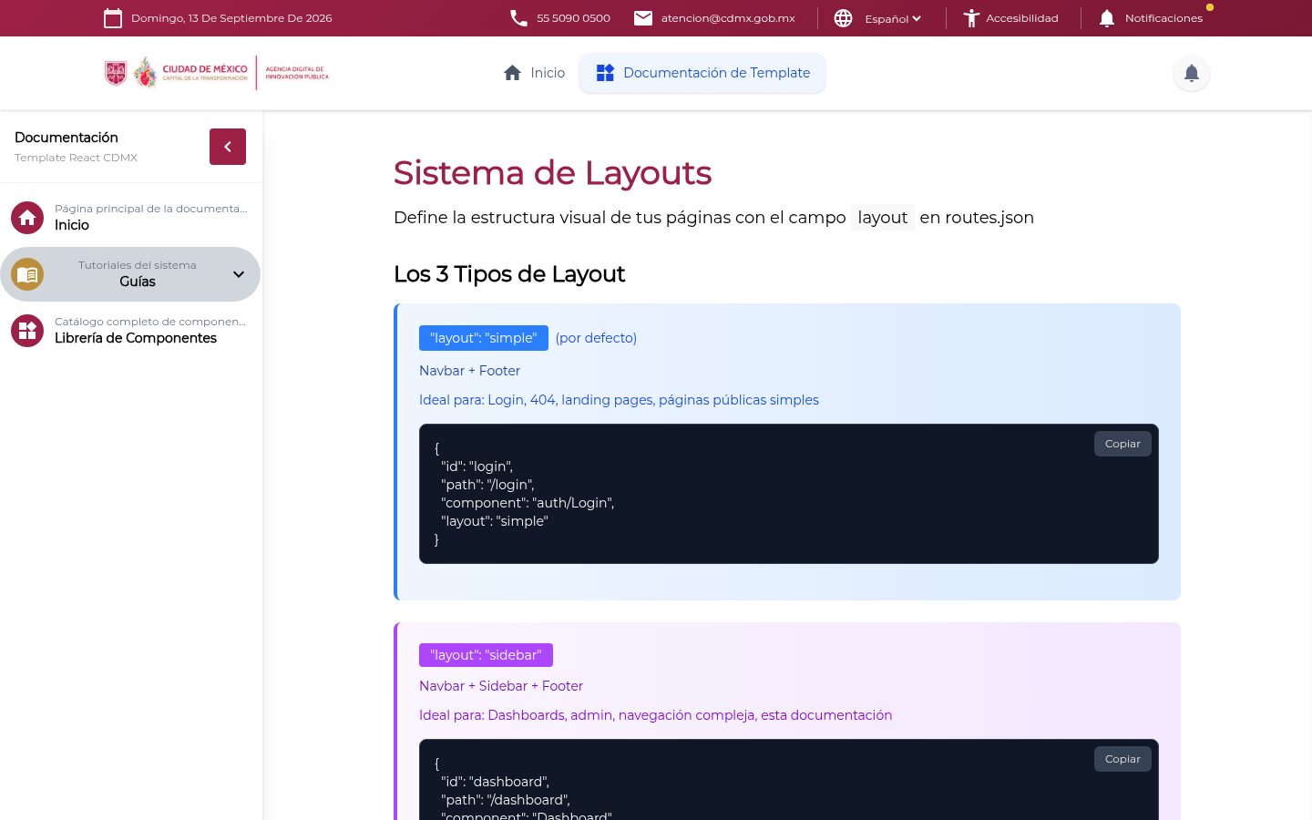
Task: Go to Inicio in the navbar
Action: point(534,73)
